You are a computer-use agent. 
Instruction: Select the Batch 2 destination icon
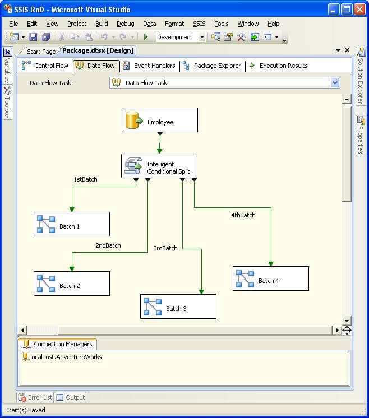coord(46,284)
